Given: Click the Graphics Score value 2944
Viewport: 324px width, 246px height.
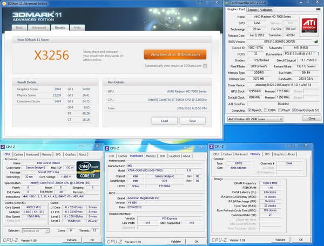Looking at the screenshot, I should pos(58,89).
